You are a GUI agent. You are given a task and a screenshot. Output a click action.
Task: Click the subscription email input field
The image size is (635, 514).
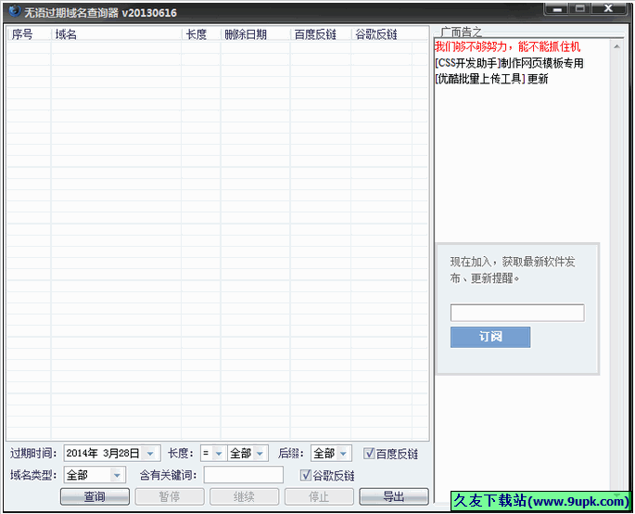(517, 313)
